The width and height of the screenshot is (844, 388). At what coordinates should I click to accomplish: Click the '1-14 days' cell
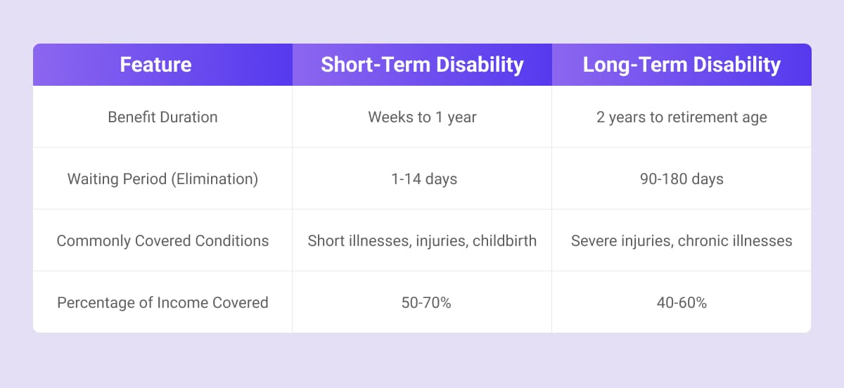coord(422,179)
